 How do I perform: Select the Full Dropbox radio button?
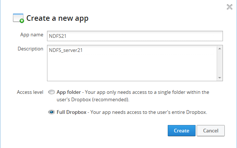[x=51, y=112]
